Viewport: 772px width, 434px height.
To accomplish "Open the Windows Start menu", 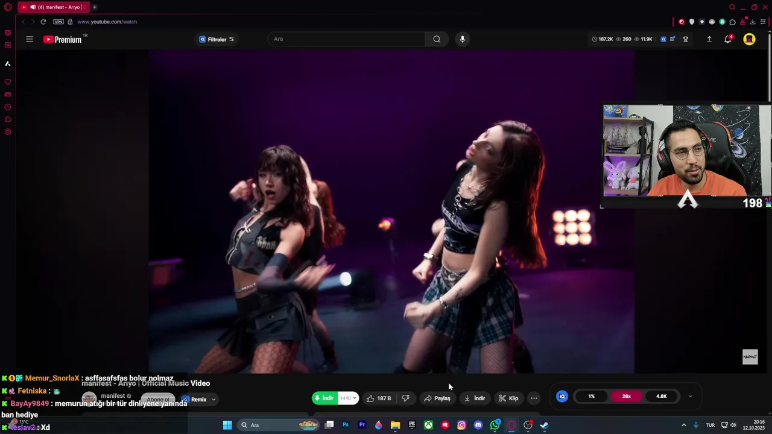I will pos(227,425).
